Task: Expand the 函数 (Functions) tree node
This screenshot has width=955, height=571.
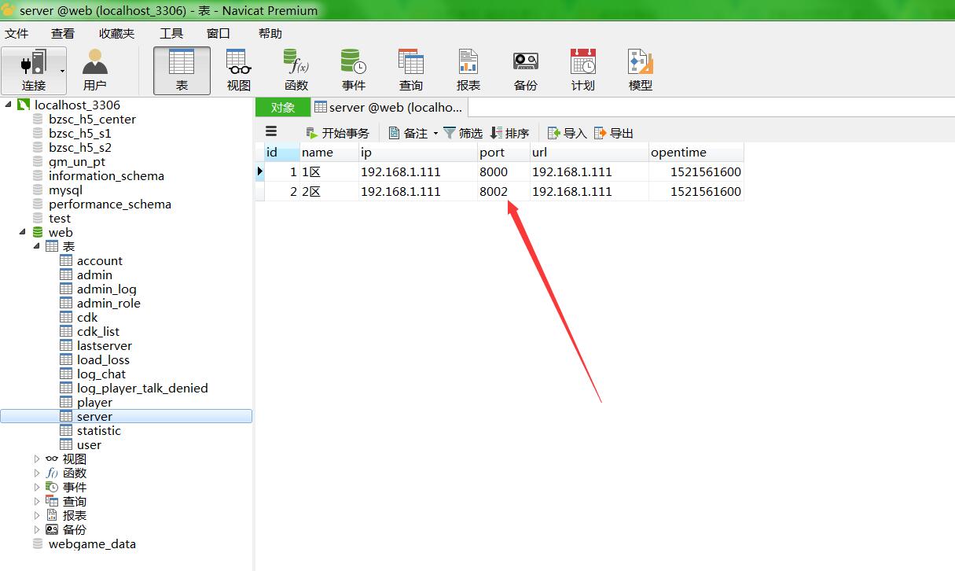Action: coord(37,473)
